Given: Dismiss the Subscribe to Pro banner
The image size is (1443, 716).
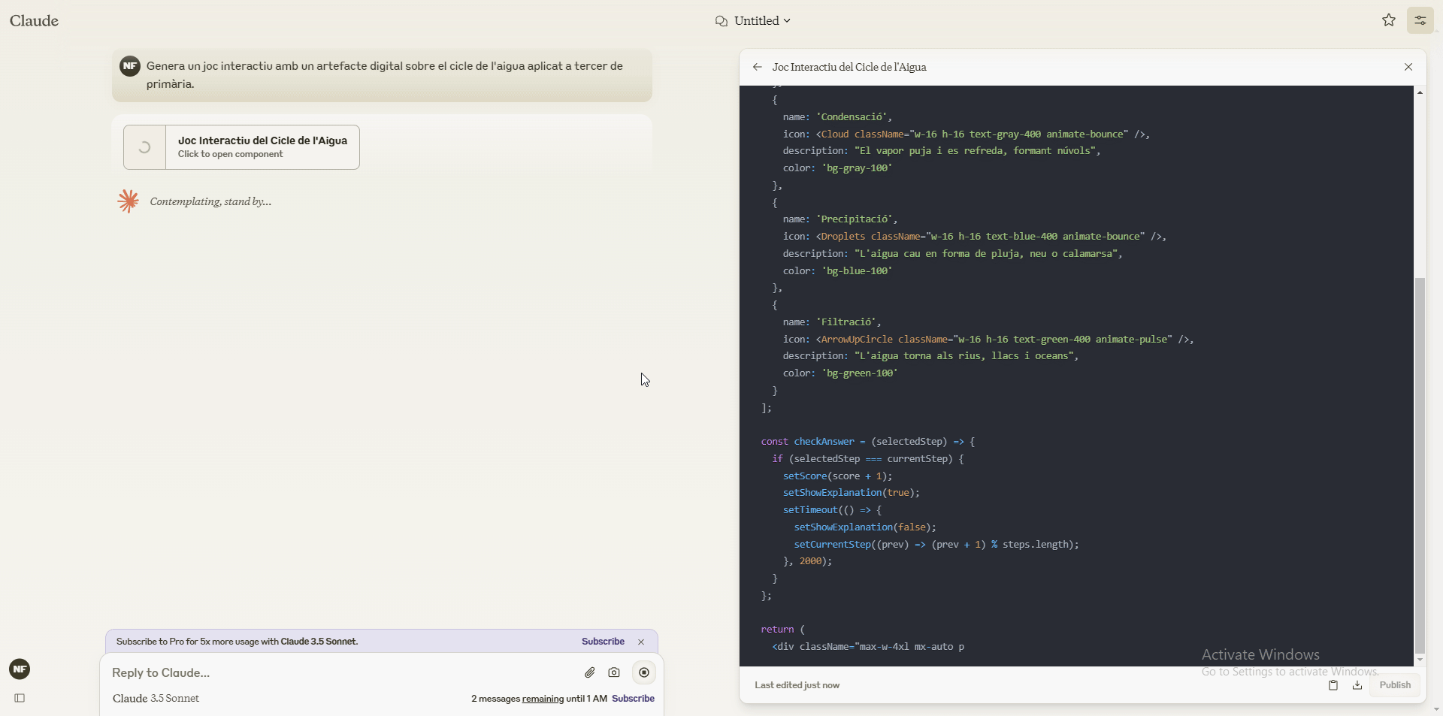Looking at the screenshot, I should point(641,642).
